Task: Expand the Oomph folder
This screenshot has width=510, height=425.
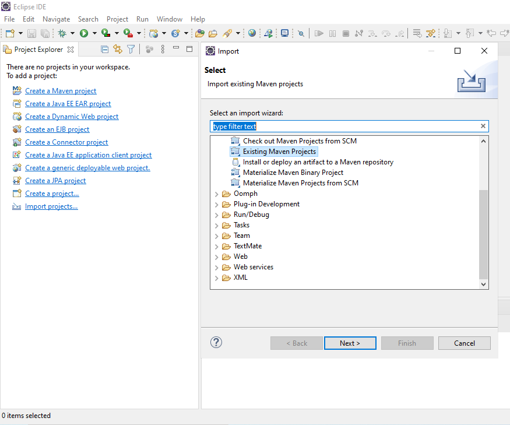Action: coord(217,194)
